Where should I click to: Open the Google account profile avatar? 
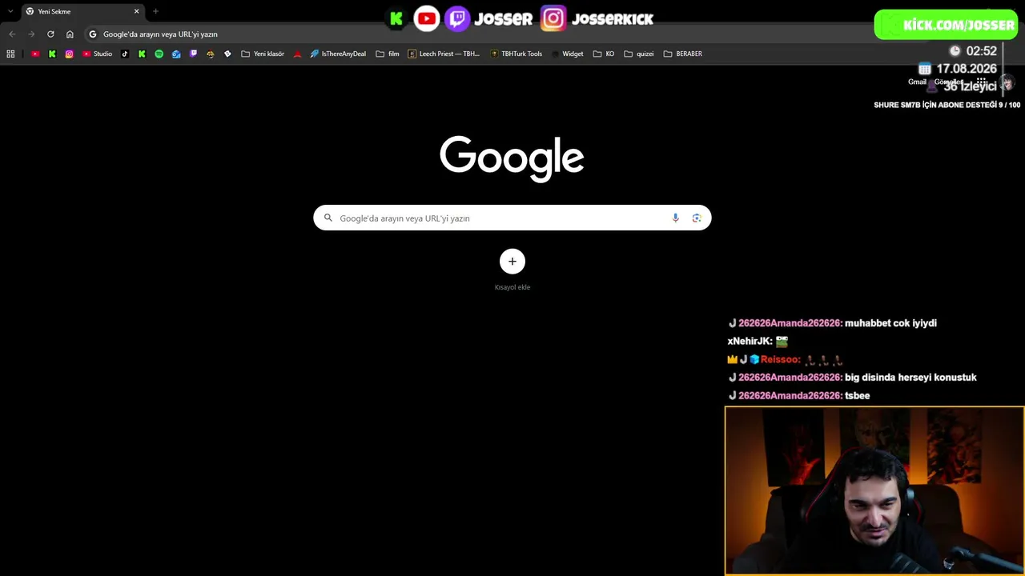coord(1007,82)
